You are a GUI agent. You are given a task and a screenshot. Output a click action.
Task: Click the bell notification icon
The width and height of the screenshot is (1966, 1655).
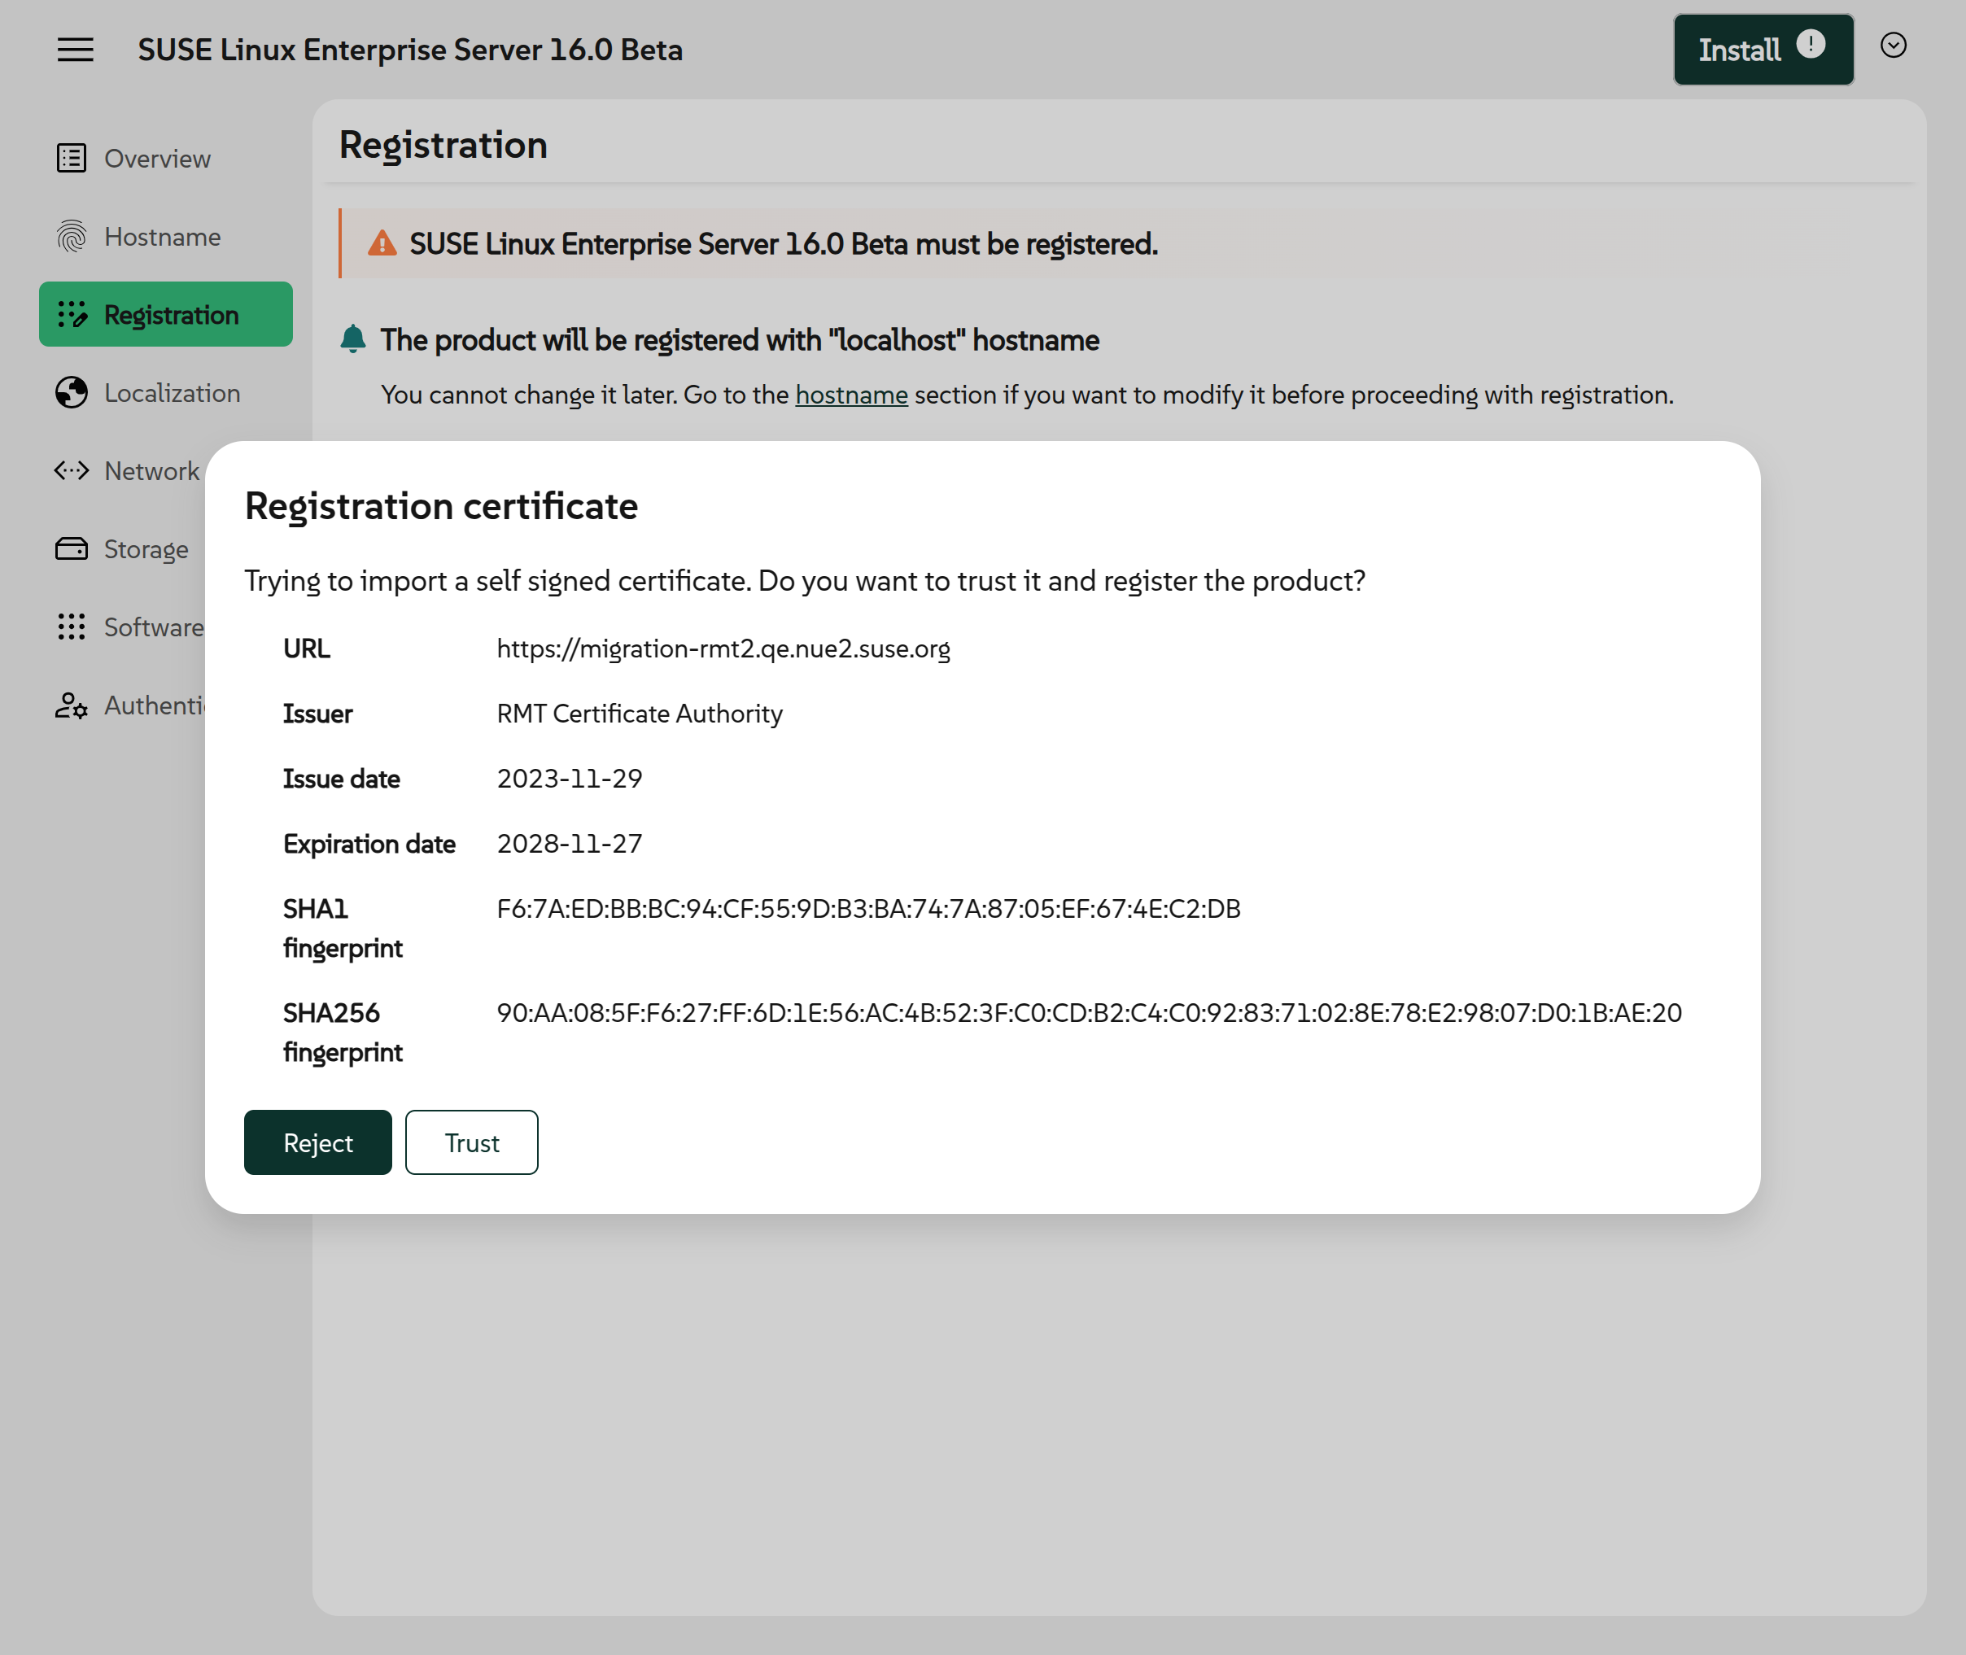tap(353, 338)
